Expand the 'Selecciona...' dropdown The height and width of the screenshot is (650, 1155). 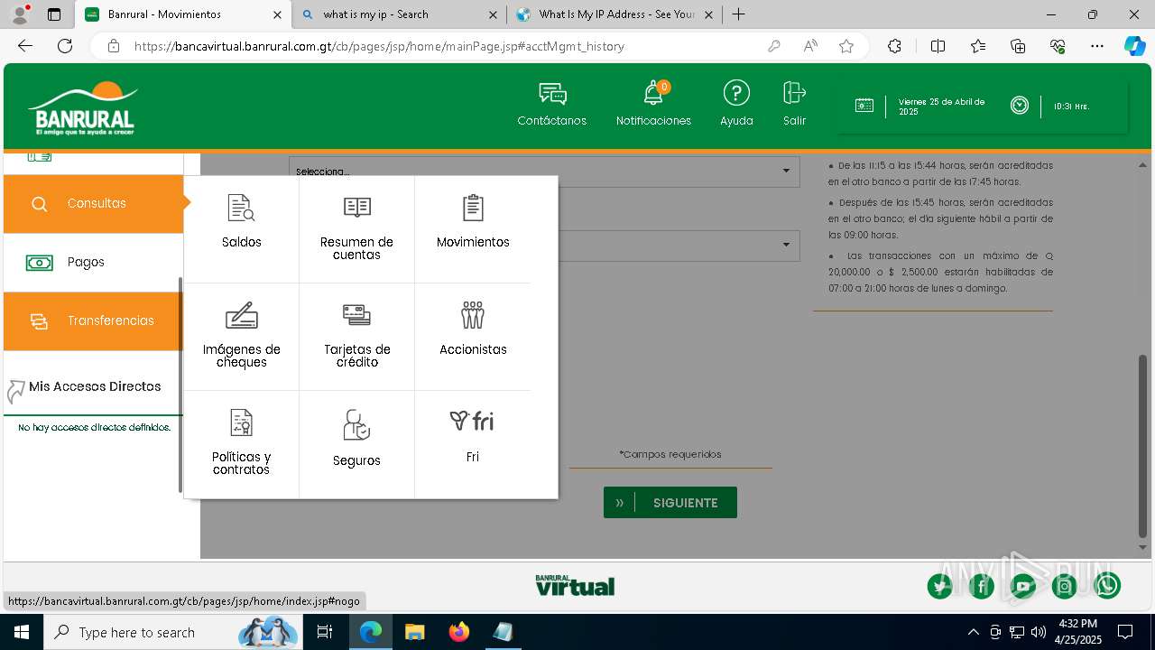(544, 172)
